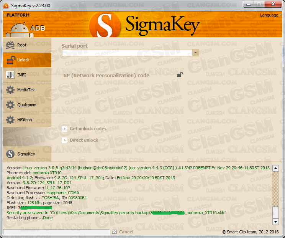This screenshot has height=238, width=285.
Task: Click the log scrollbar up arrow
Action: (275, 168)
